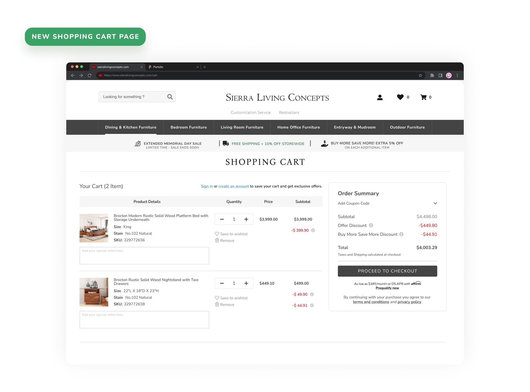The width and height of the screenshot is (530, 392).
Task: Save the Platform Bed to wishlist
Action: [231, 234]
